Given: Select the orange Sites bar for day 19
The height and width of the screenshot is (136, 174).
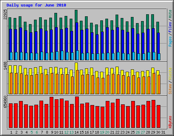Looking at the screenshot, I should 103,86.
